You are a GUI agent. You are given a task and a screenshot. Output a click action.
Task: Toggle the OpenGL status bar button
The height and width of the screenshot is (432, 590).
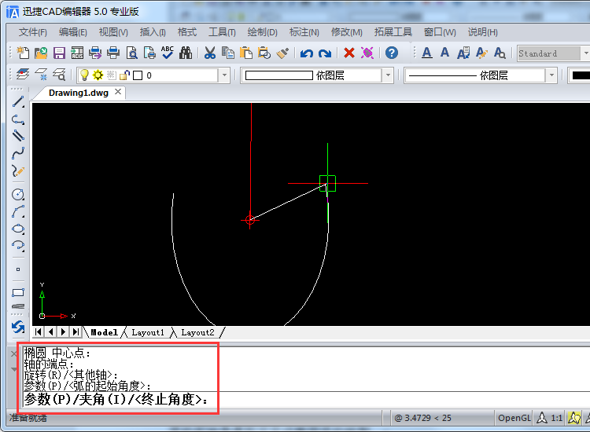click(x=514, y=418)
